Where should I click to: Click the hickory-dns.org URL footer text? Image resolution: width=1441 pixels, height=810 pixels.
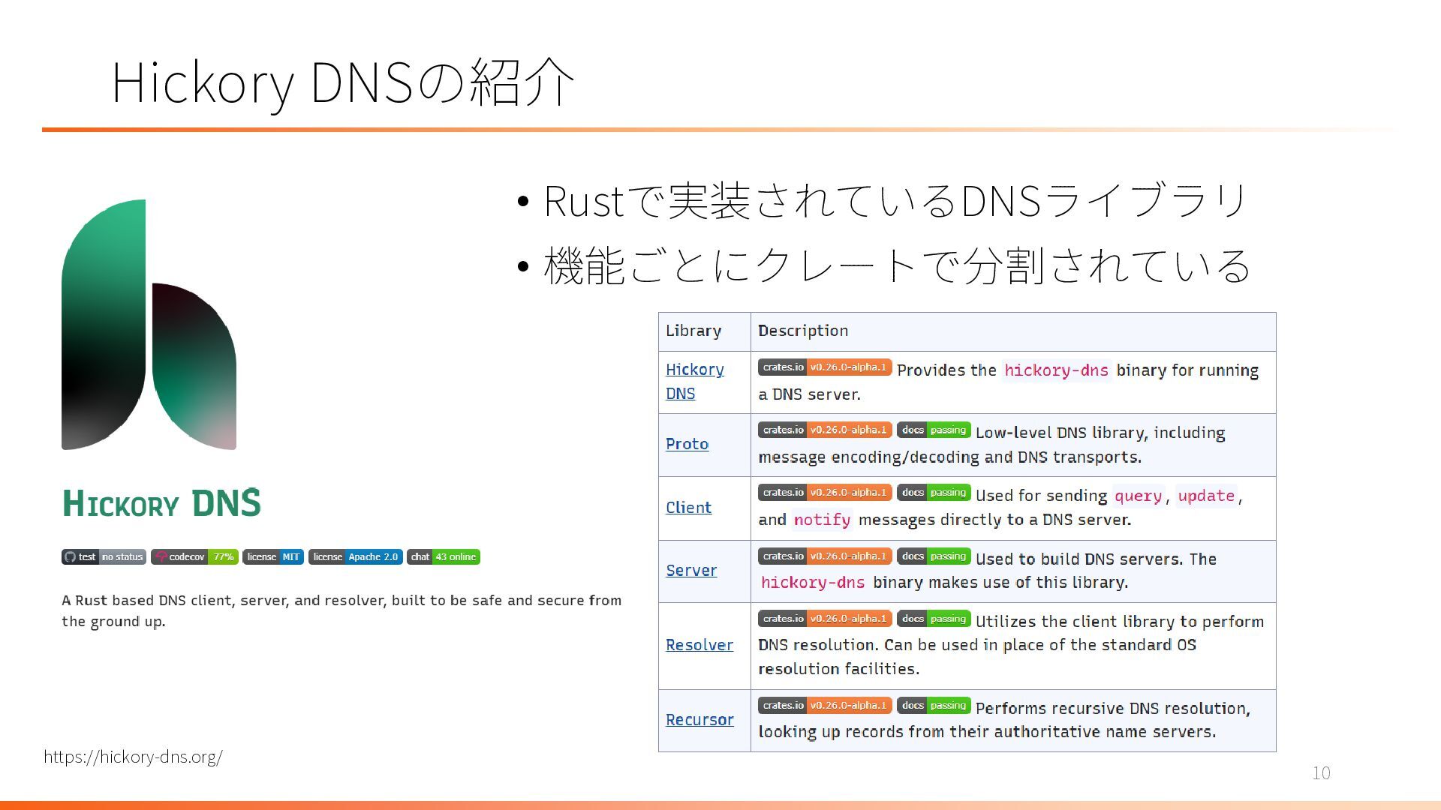click(133, 757)
